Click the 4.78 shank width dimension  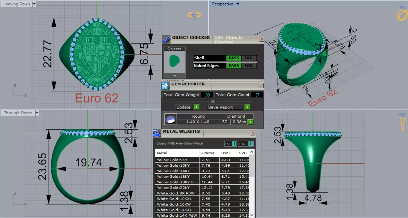[x=313, y=198]
